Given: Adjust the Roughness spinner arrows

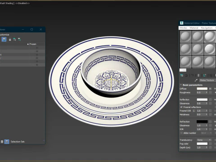Looking at the screenshot, I should point(207,92).
